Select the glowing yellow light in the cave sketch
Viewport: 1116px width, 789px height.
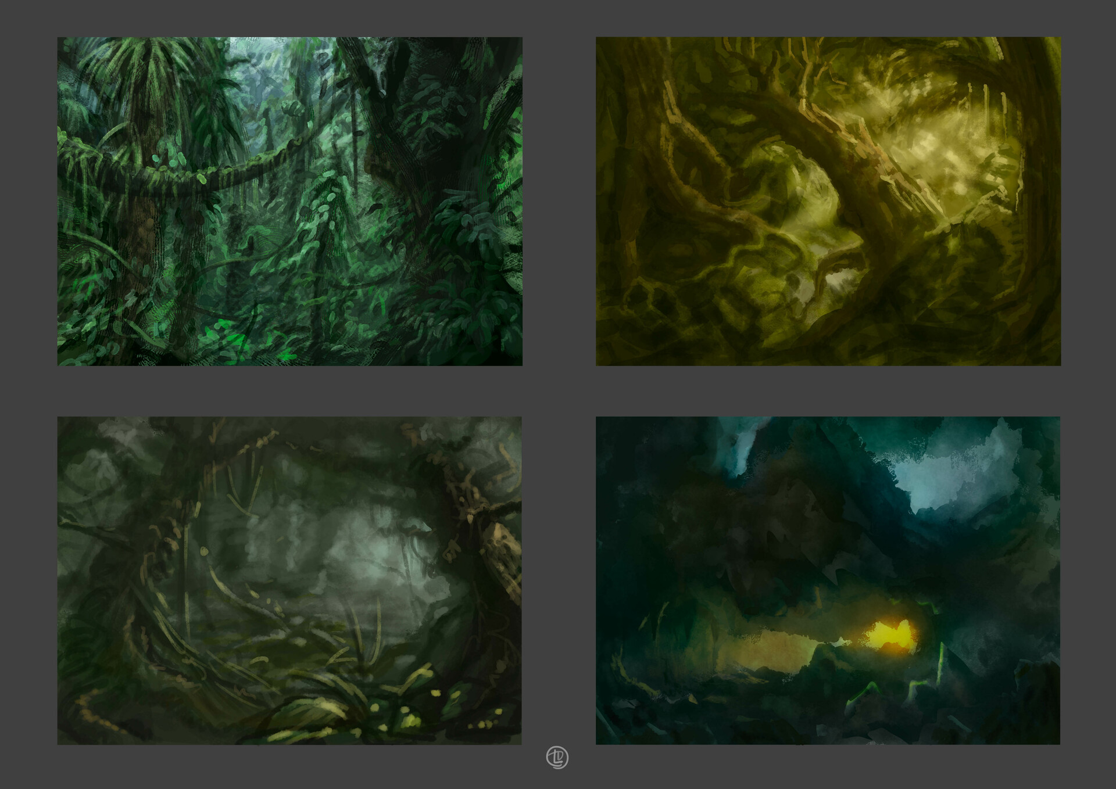[889, 633]
